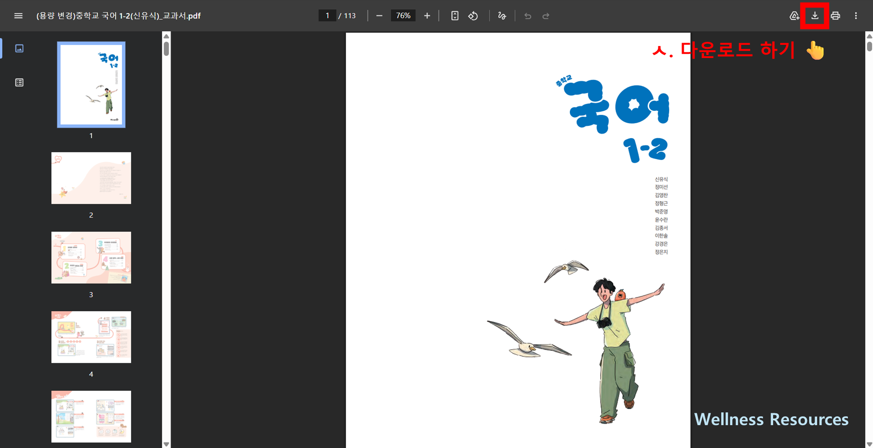Click the author name 정은지 on the cover
This screenshot has height=448, width=873.
[x=661, y=252]
